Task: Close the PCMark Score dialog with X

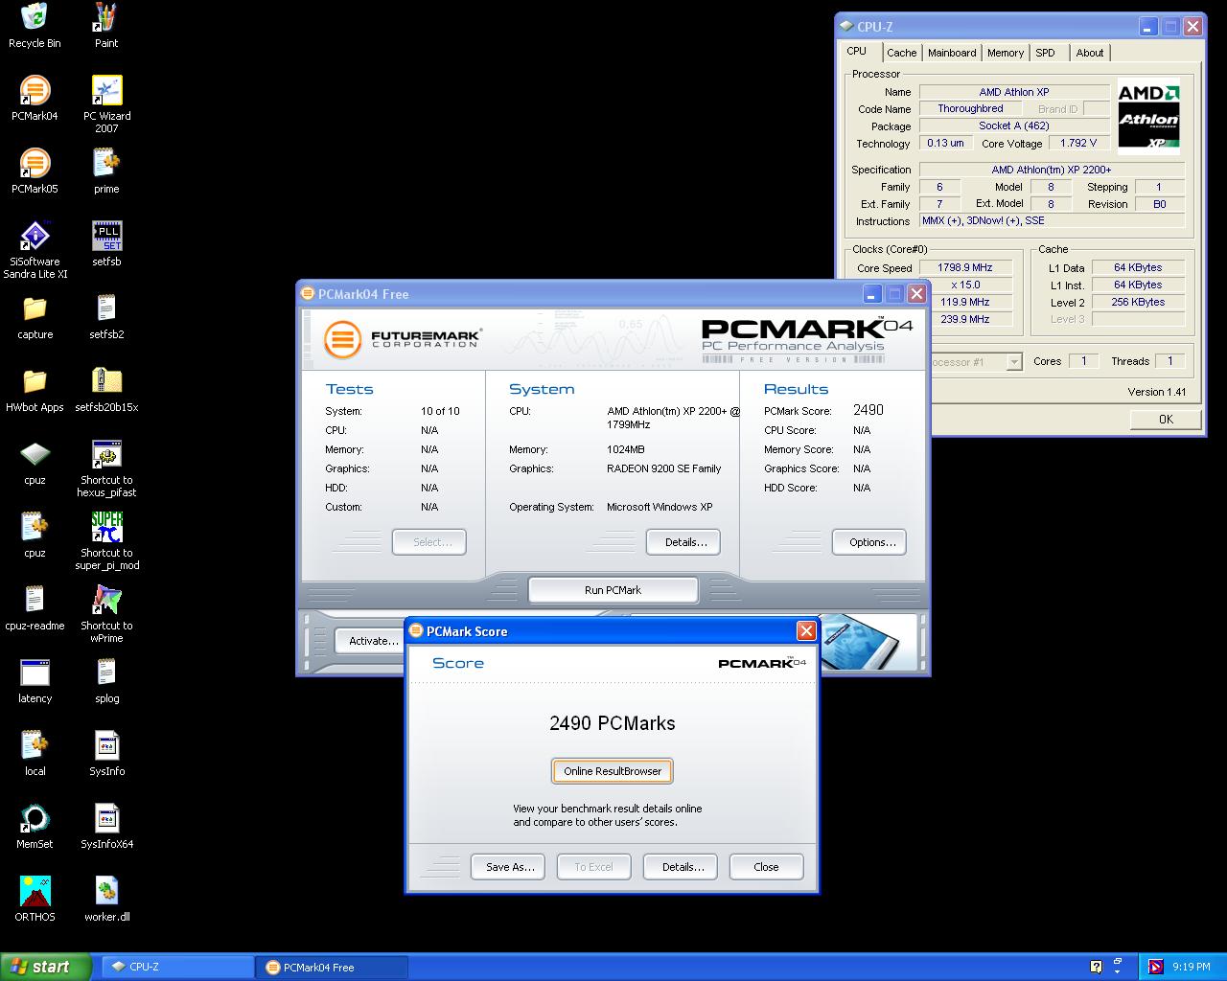Action: [806, 630]
